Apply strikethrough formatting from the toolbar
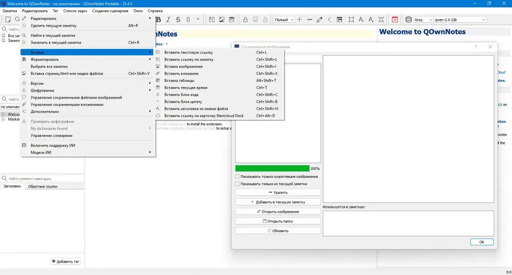The image size is (512, 275). click(178, 19)
